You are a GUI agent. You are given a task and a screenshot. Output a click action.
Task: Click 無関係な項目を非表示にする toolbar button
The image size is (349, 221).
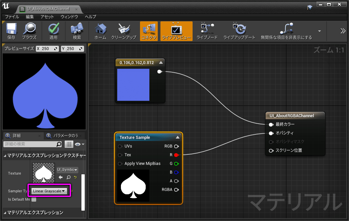tap(286, 31)
